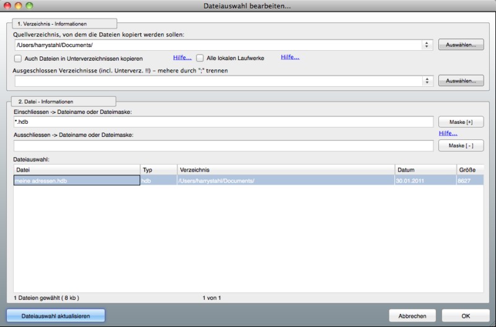Click the exclude file mask input field
Image resolution: width=496 pixels, height=327 pixels.
[x=223, y=146]
